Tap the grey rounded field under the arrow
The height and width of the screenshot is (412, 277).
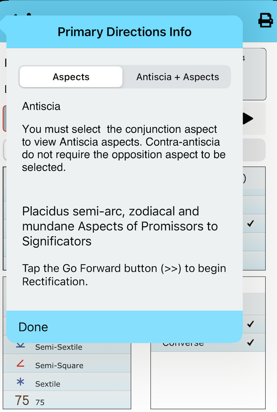tap(254, 150)
